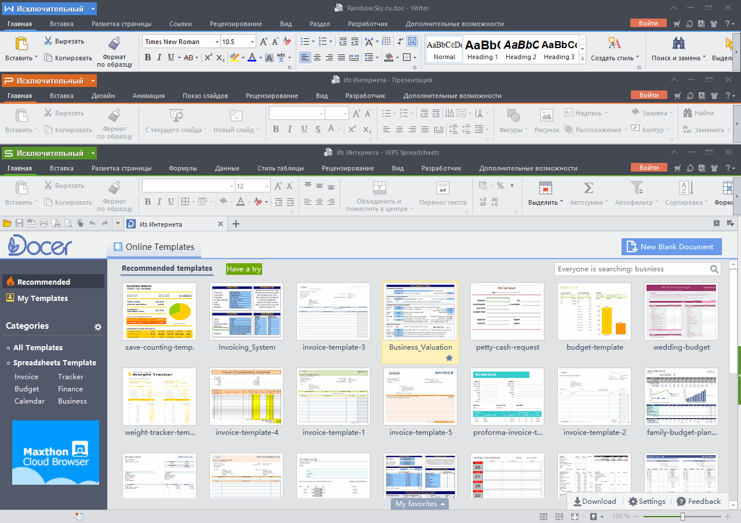Click the save icon in quick access toolbar

coord(20,224)
